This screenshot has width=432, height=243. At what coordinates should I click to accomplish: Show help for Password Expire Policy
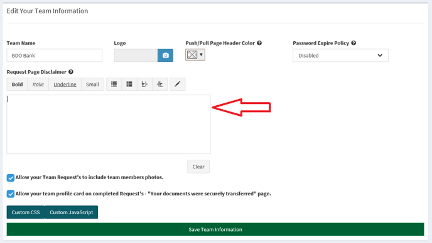click(x=354, y=43)
